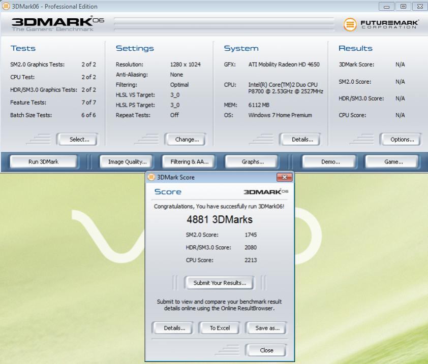Screen dimensions: 428x364
Task: Minimize the 3DMark06 main window
Action: pyautogui.click(x=386, y=7)
